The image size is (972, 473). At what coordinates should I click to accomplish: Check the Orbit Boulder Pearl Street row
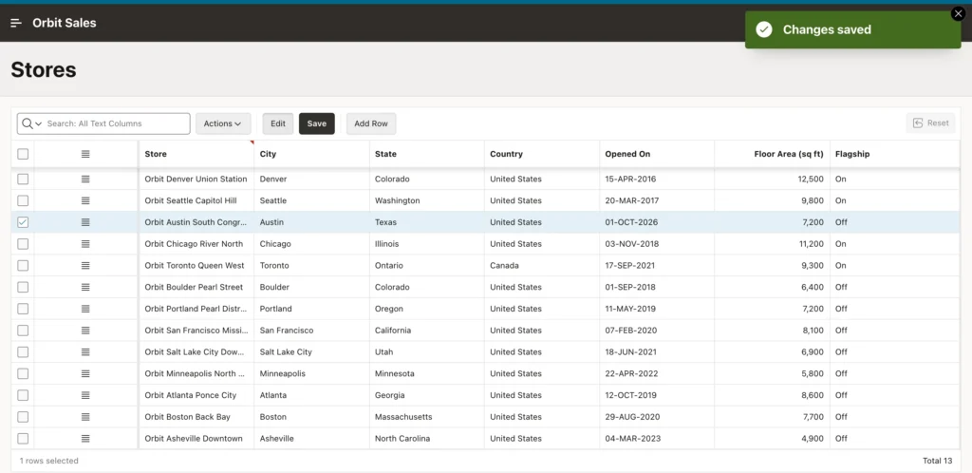[x=23, y=287]
